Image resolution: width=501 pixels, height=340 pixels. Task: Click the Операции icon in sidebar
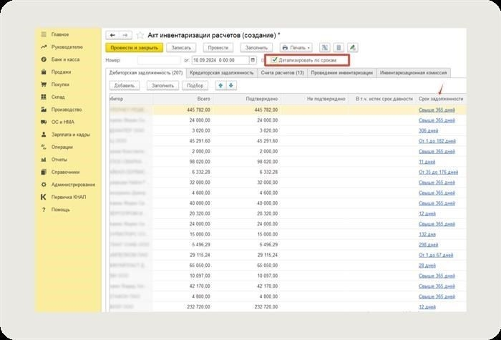coord(44,147)
